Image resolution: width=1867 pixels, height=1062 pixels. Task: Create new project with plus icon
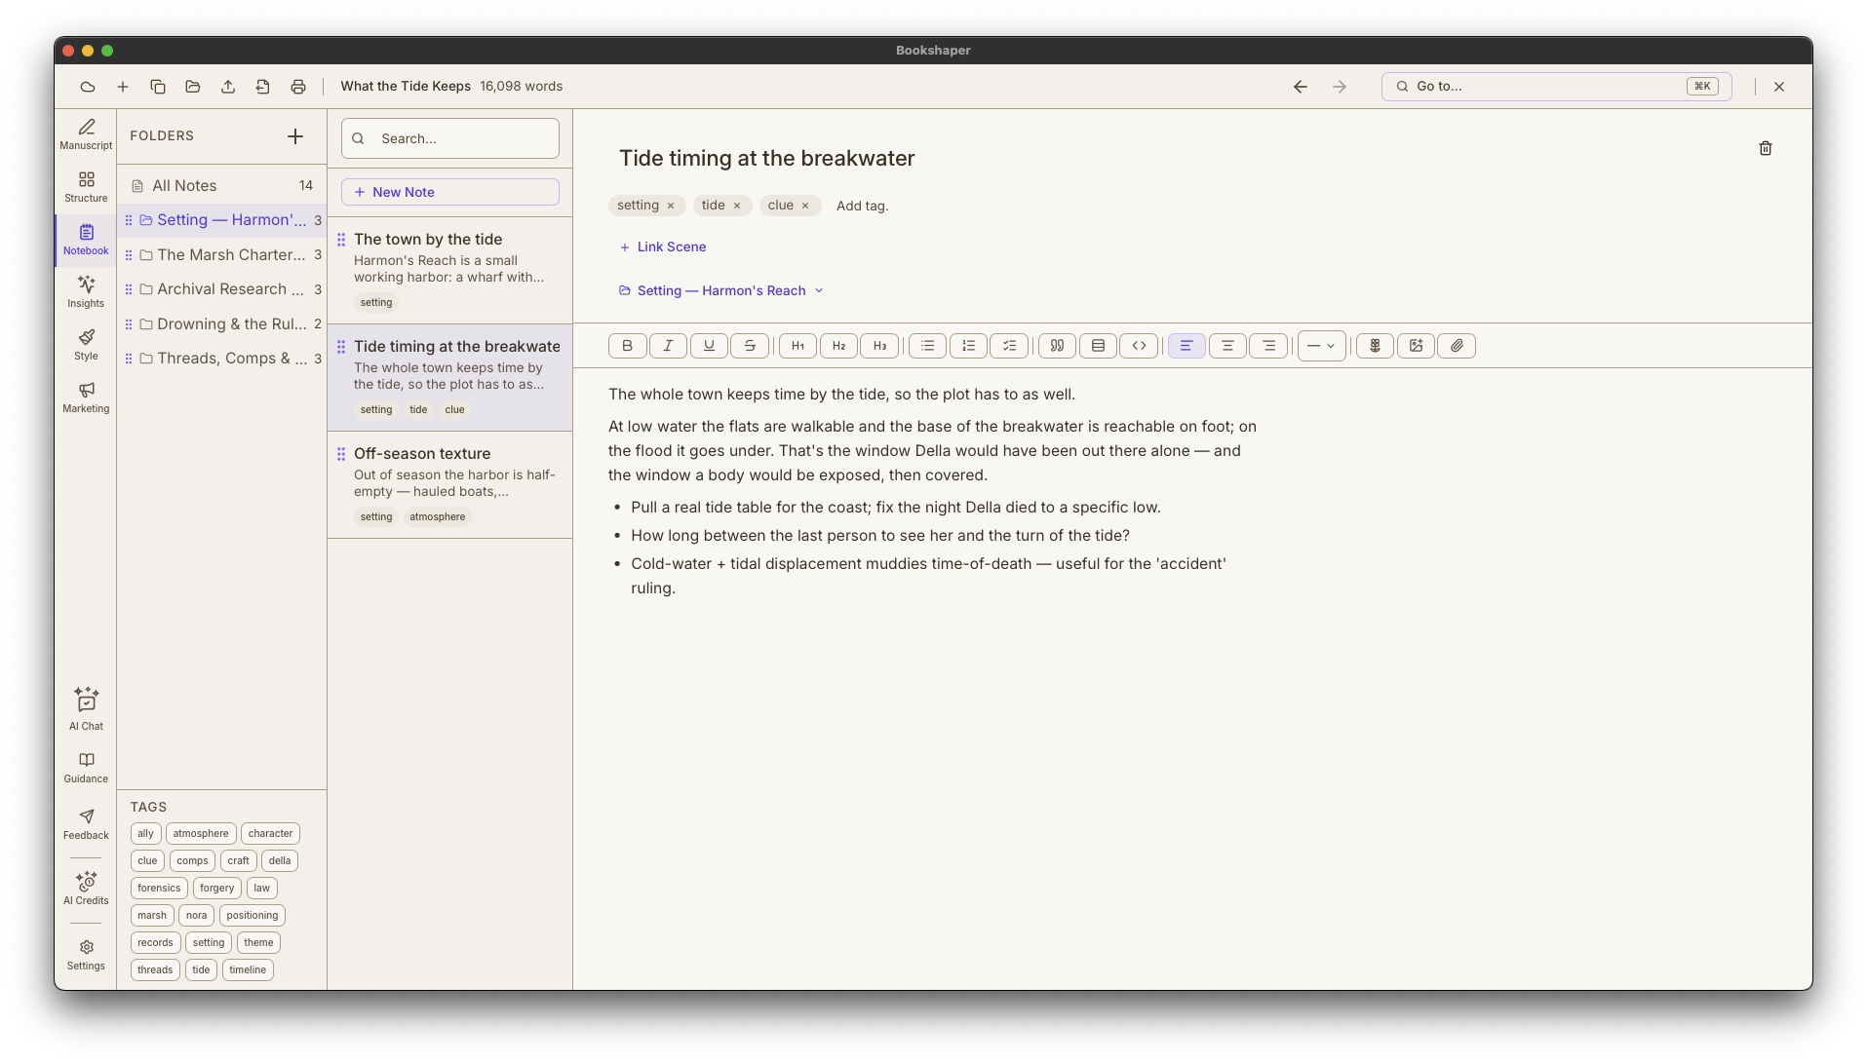coord(123,87)
